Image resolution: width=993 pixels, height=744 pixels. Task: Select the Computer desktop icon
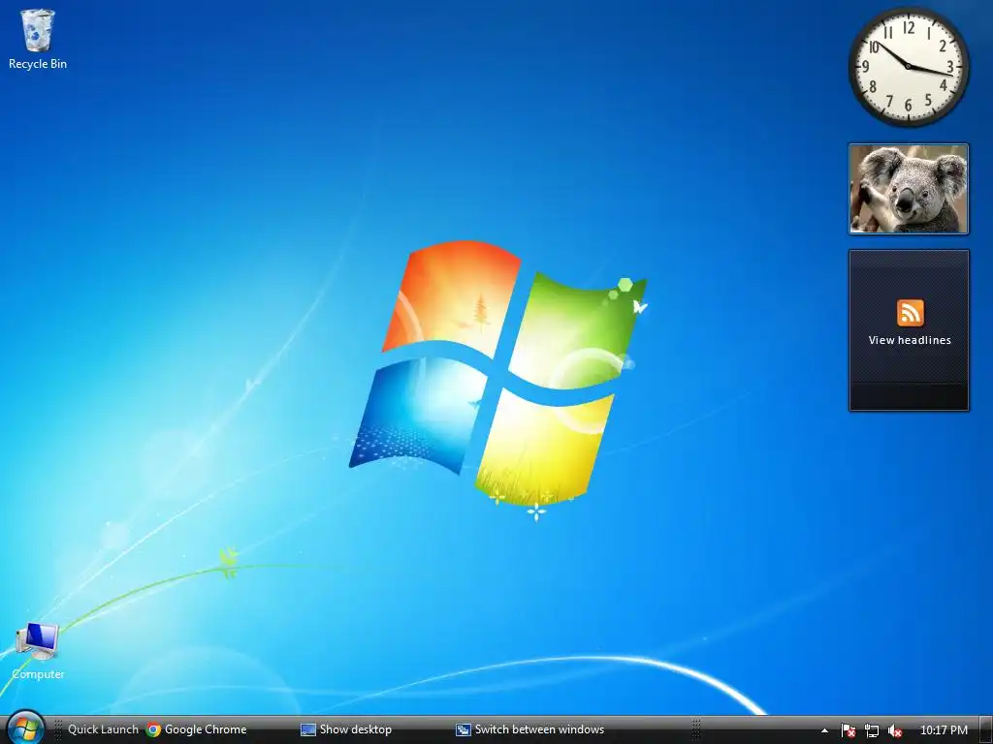pyautogui.click(x=38, y=650)
